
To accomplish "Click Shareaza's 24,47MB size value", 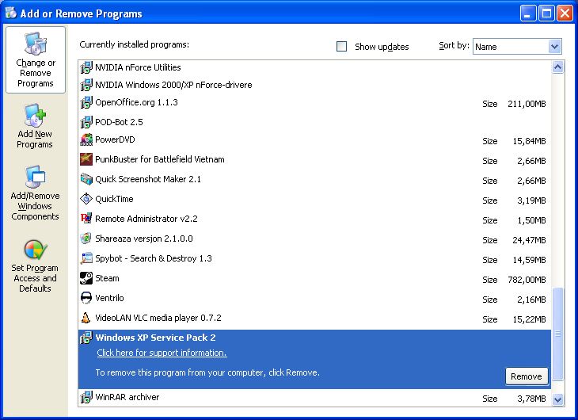I will click(530, 240).
